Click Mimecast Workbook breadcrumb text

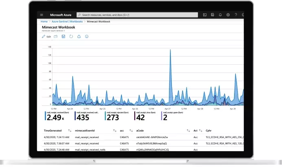coord(99,22)
